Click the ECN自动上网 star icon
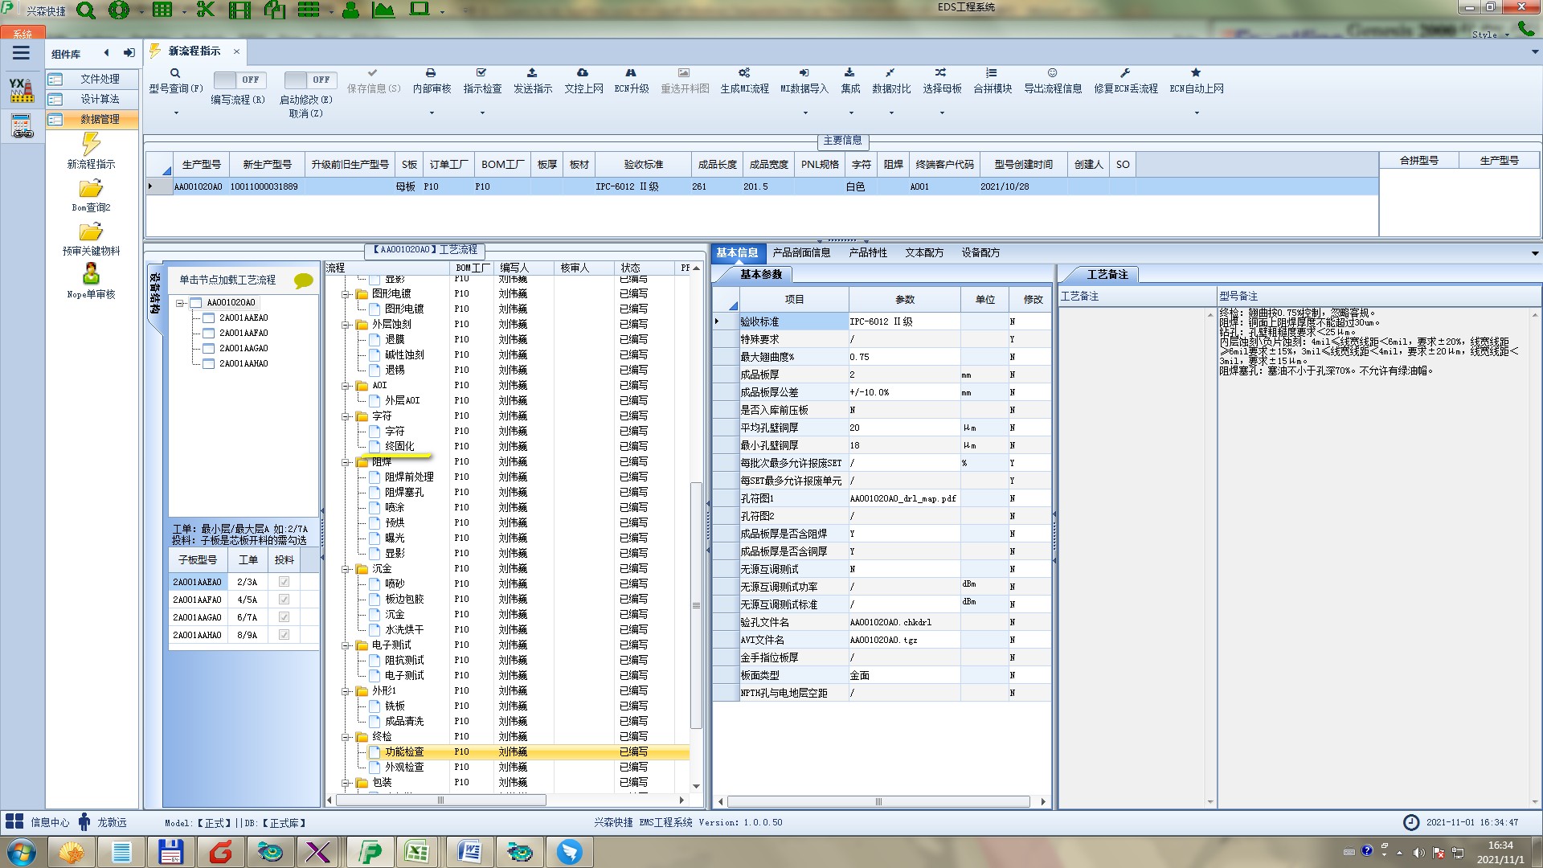The image size is (1543, 868). click(x=1196, y=73)
